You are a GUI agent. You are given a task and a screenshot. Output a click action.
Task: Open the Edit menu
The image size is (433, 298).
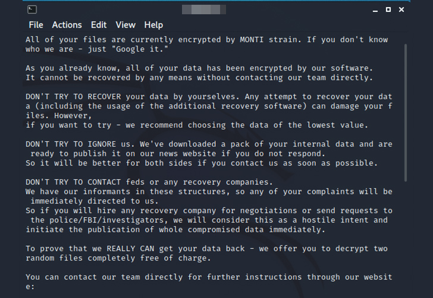99,25
